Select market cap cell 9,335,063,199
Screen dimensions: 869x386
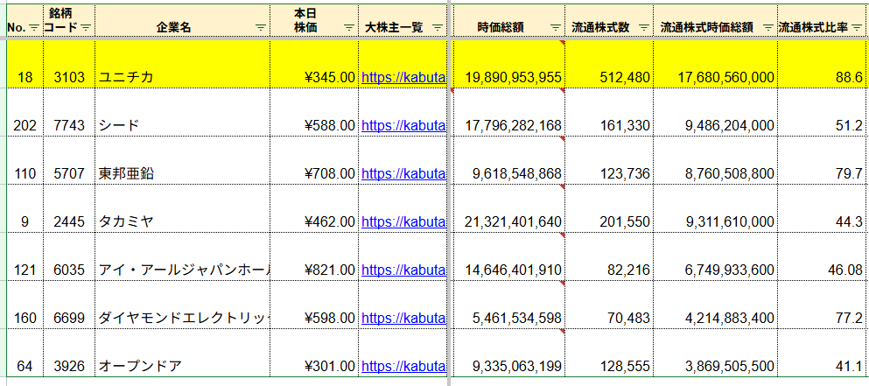[x=508, y=353]
